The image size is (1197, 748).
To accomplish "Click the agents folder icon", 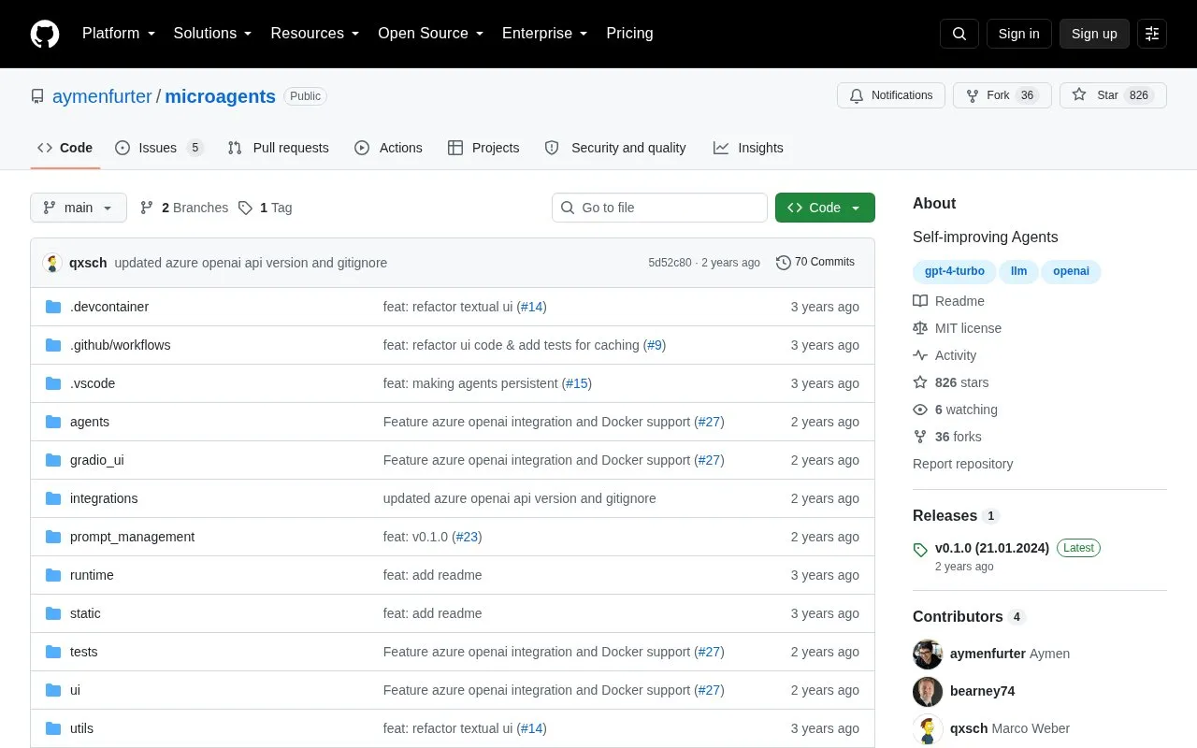I will click(x=53, y=422).
